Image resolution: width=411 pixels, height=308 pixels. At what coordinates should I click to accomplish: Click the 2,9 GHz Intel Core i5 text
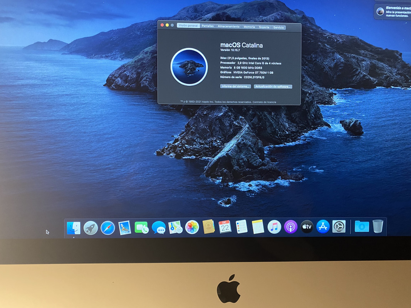click(259, 64)
